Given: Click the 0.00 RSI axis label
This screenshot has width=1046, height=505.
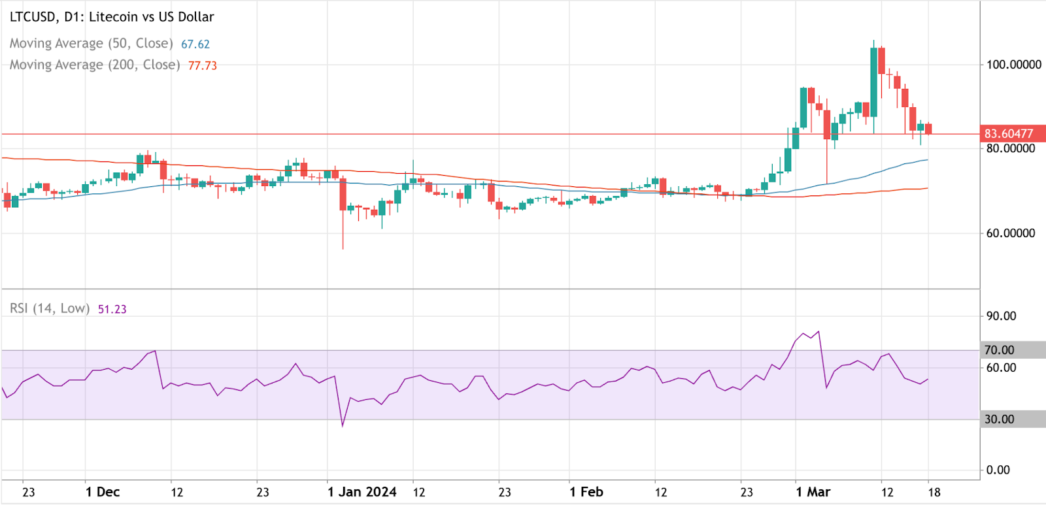Looking at the screenshot, I should coord(998,470).
